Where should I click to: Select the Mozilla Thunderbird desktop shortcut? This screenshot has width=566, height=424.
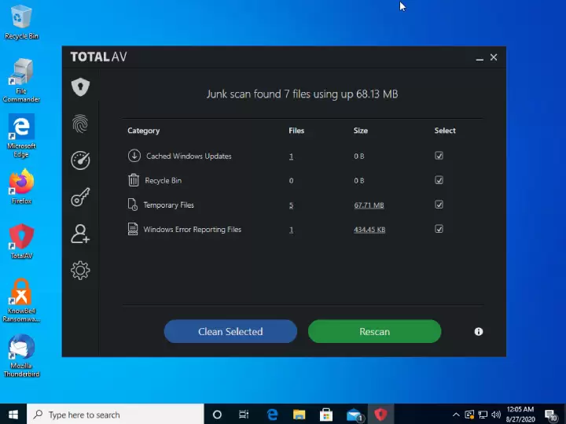coord(21,356)
